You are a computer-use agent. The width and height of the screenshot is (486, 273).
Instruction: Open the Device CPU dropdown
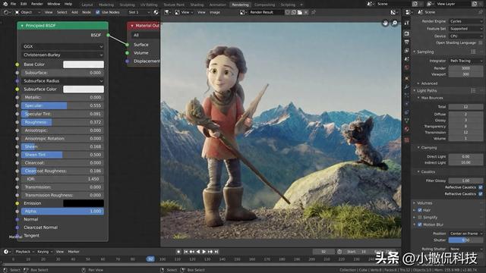(x=465, y=36)
